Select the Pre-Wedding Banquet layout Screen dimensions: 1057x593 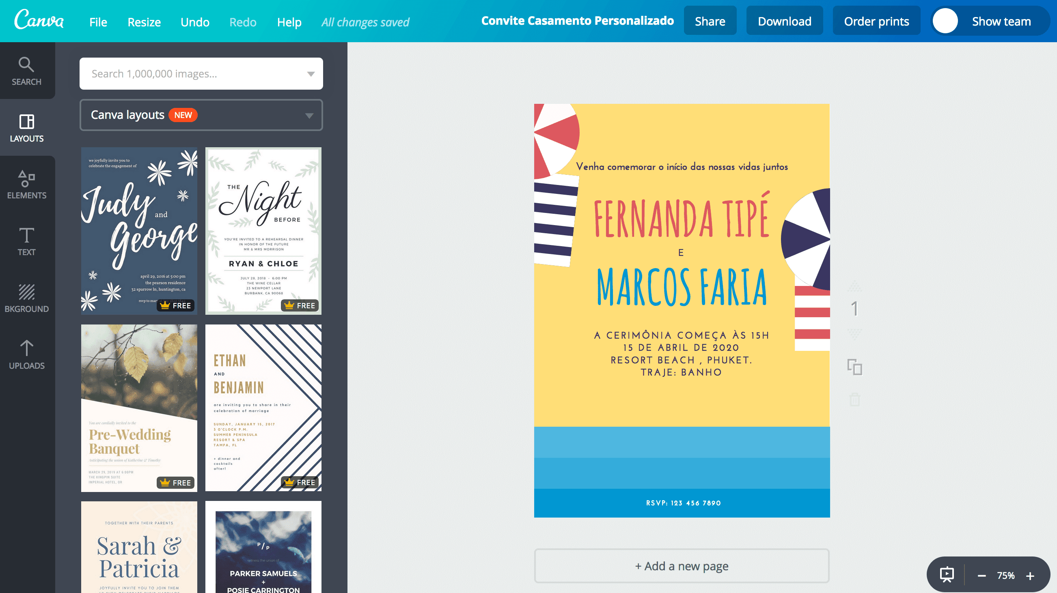tap(139, 408)
